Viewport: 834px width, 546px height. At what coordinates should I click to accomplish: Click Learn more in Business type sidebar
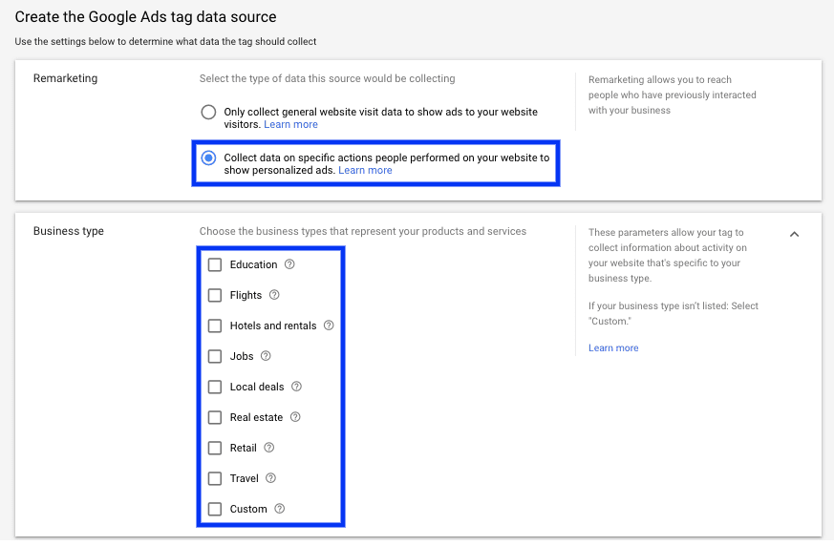[x=613, y=348]
